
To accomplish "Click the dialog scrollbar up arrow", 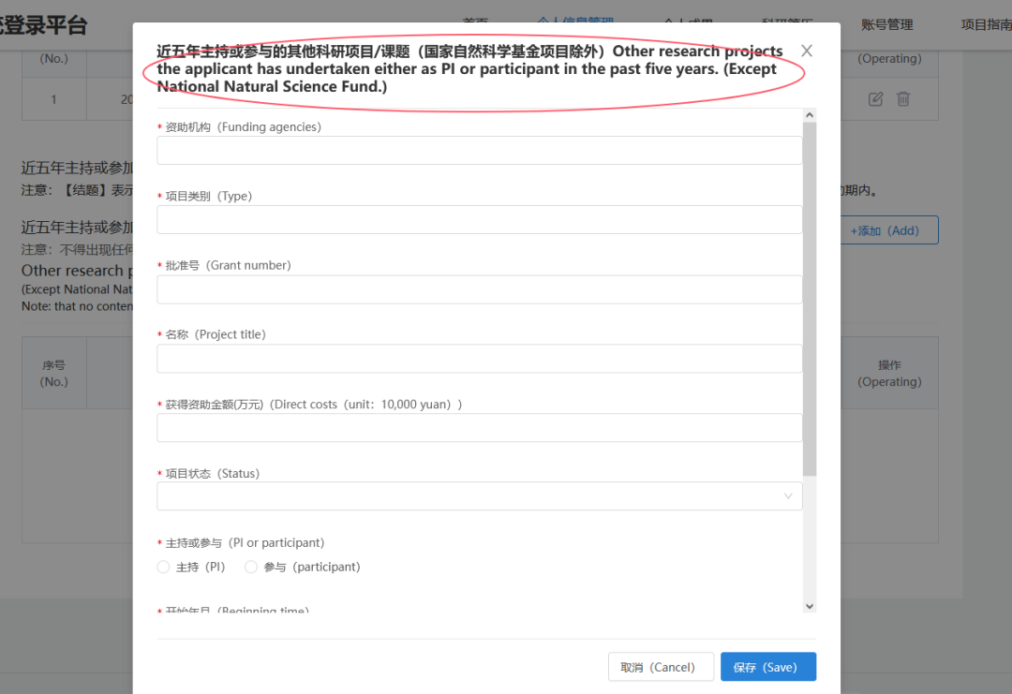I will tap(810, 115).
